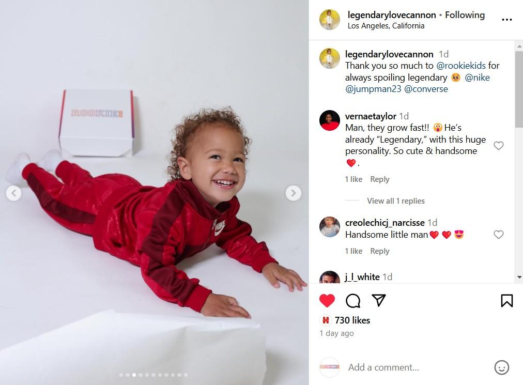Screen dimensions: 523x385
Task: Reply to creolechicj_narcisse's comment
Action: point(379,251)
